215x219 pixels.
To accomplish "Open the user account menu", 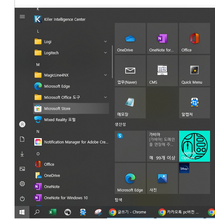I will (x=22, y=124).
